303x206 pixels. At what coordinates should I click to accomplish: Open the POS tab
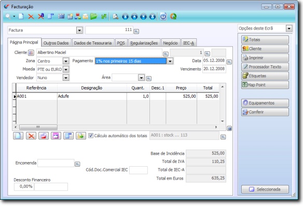pyautogui.click(x=121, y=43)
